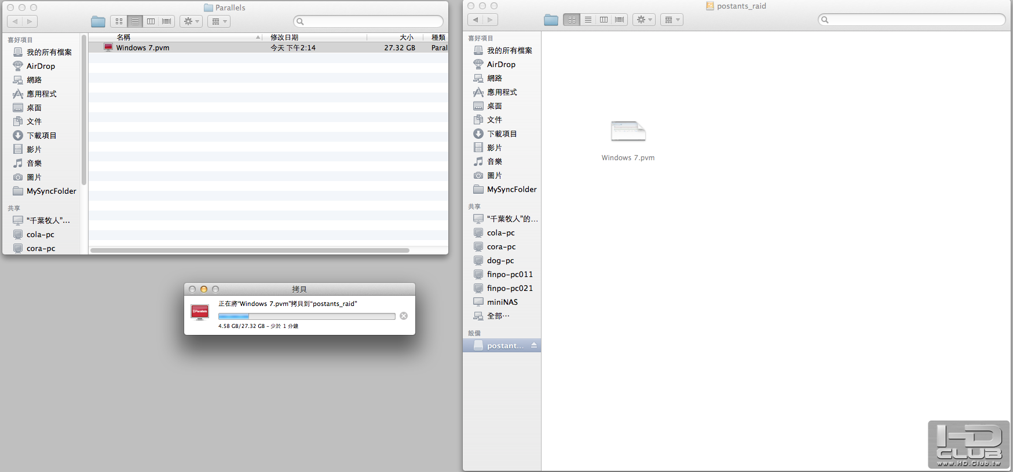The height and width of the screenshot is (472, 1013).
Task: Select postant… device in sidebar
Action: click(502, 345)
